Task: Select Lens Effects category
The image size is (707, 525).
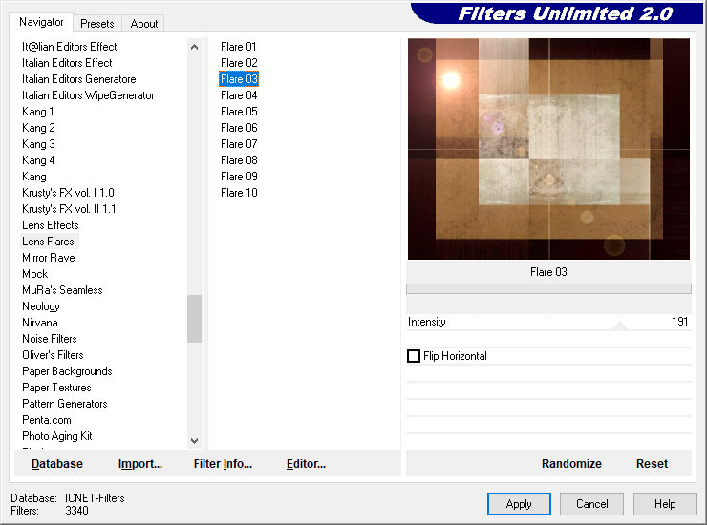Action: tap(51, 225)
